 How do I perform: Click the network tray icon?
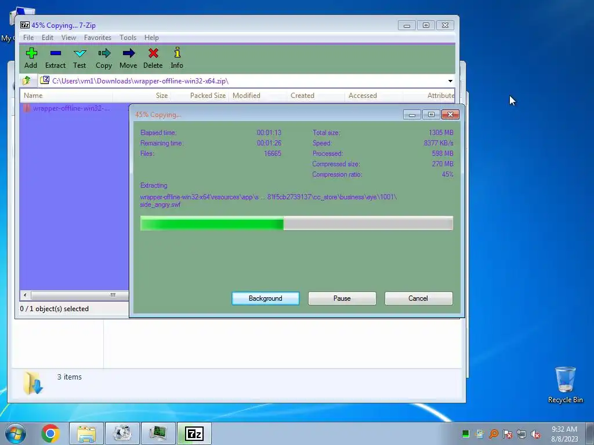pos(521,434)
